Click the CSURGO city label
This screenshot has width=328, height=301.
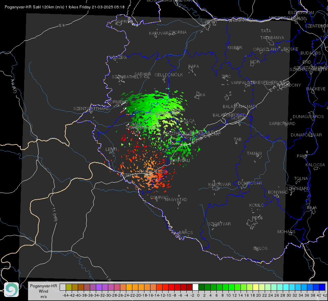point(159,197)
